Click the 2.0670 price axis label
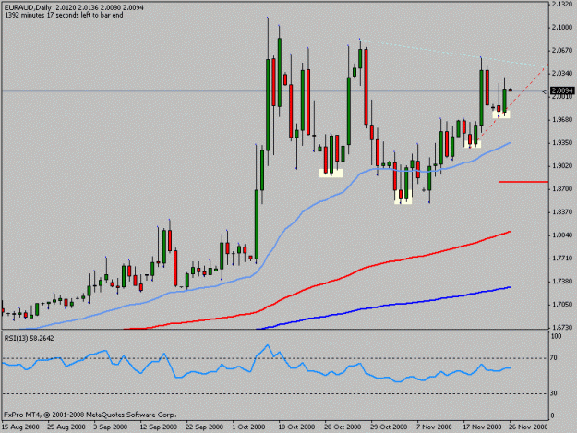Viewport: 577px width, 433px height. pyautogui.click(x=562, y=51)
